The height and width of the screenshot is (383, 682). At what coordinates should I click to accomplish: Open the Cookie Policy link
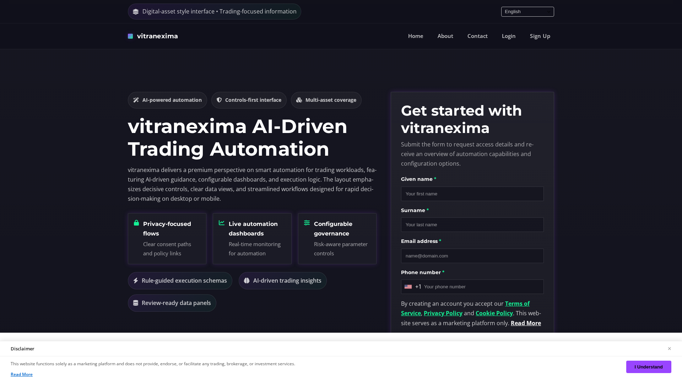point(494,313)
